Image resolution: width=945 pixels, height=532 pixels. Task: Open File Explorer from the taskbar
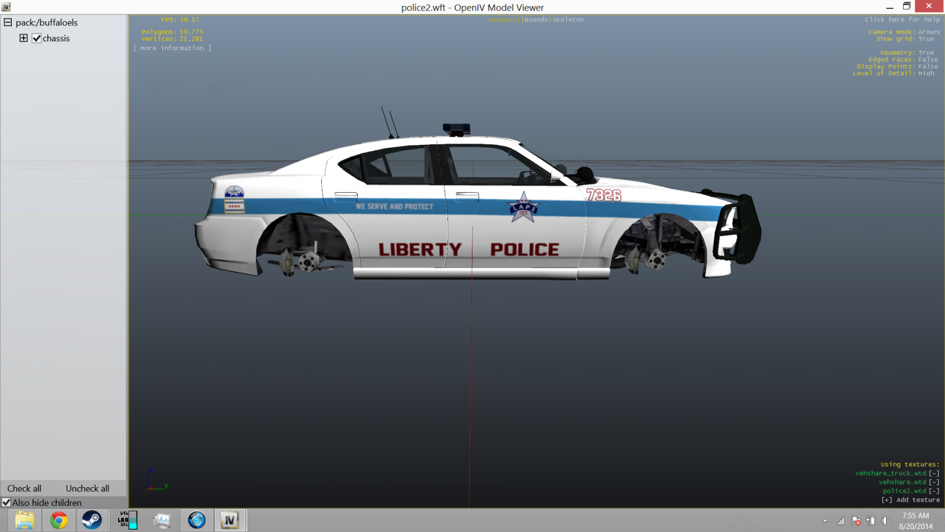[25, 520]
